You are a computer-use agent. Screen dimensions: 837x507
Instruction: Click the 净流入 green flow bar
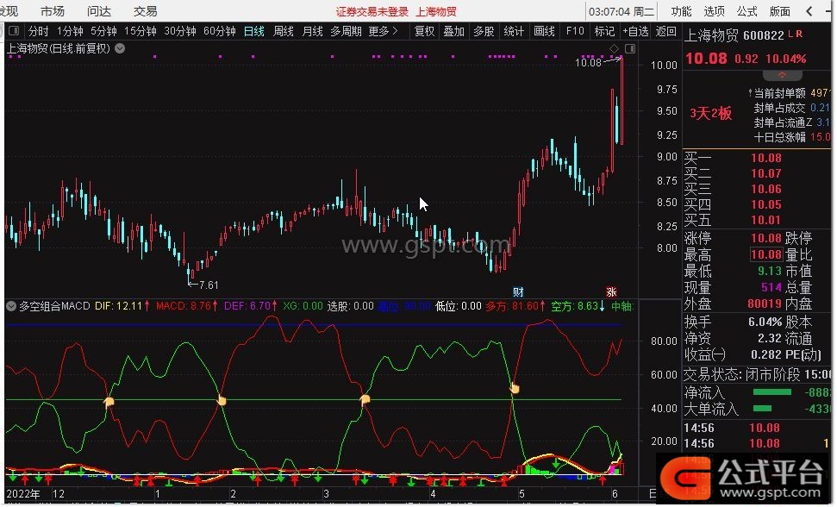[771, 392]
